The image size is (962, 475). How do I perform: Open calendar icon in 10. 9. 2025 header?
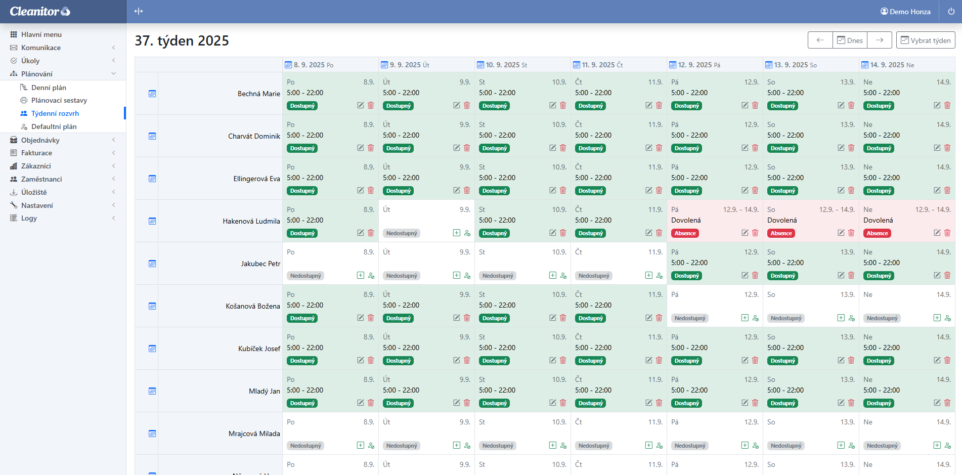coord(480,65)
